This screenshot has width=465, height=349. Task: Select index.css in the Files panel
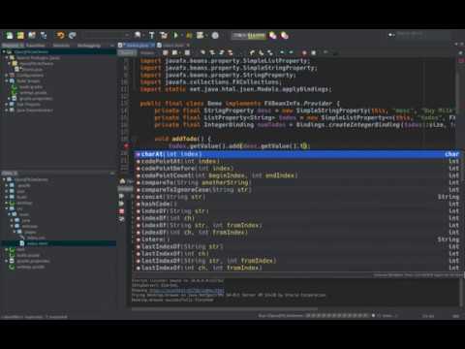point(36,238)
